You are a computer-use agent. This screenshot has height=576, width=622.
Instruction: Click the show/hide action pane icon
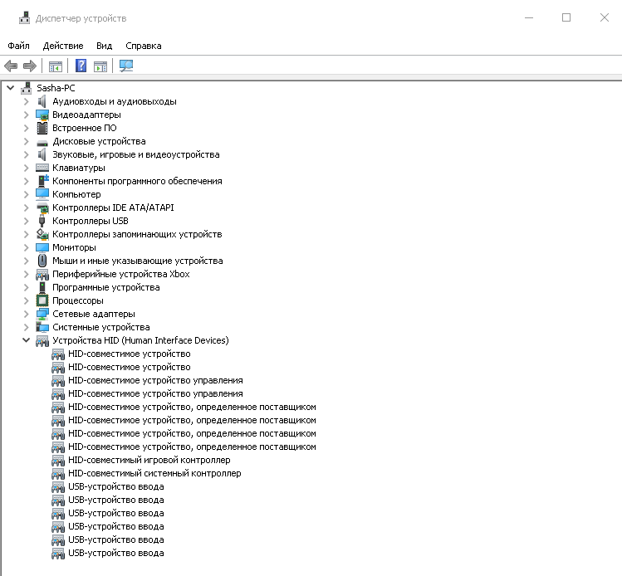pyautogui.click(x=100, y=66)
